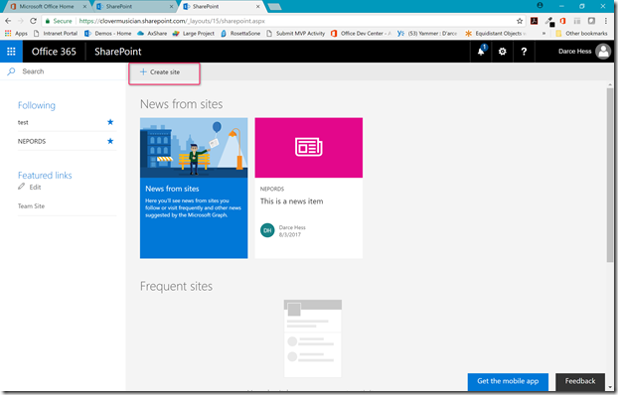Click the Following heading
The height and width of the screenshot is (395, 618).
(x=36, y=105)
